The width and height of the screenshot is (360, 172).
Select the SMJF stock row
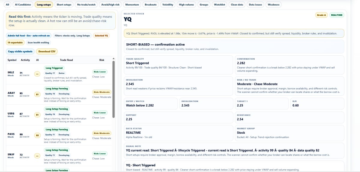click(59, 156)
